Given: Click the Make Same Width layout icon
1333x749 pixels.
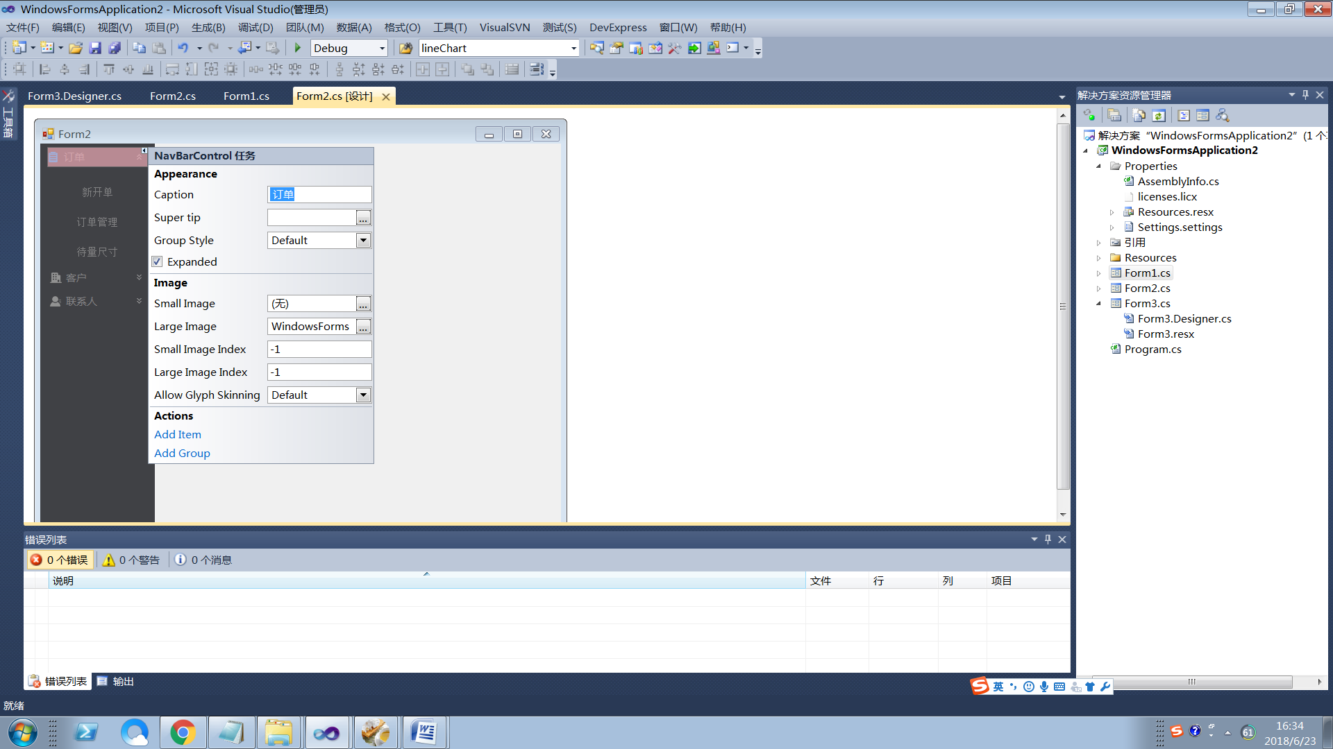Looking at the screenshot, I should [x=172, y=69].
